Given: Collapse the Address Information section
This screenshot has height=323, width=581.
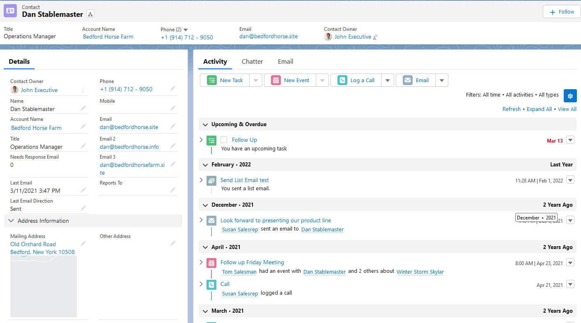Looking at the screenshot, I should pyautogui.click(x=11, y=221).
